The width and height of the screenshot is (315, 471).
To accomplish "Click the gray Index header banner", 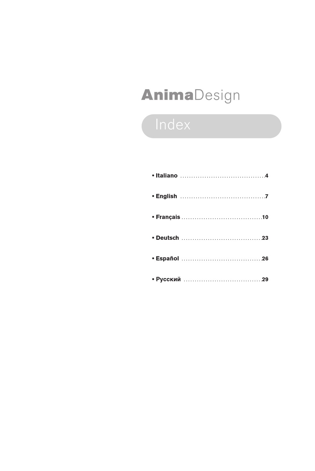I will [x=212, y=126].
